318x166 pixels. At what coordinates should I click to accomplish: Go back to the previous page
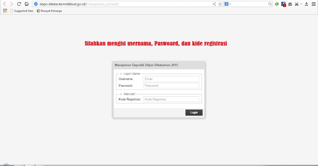[x=5, y=4]
